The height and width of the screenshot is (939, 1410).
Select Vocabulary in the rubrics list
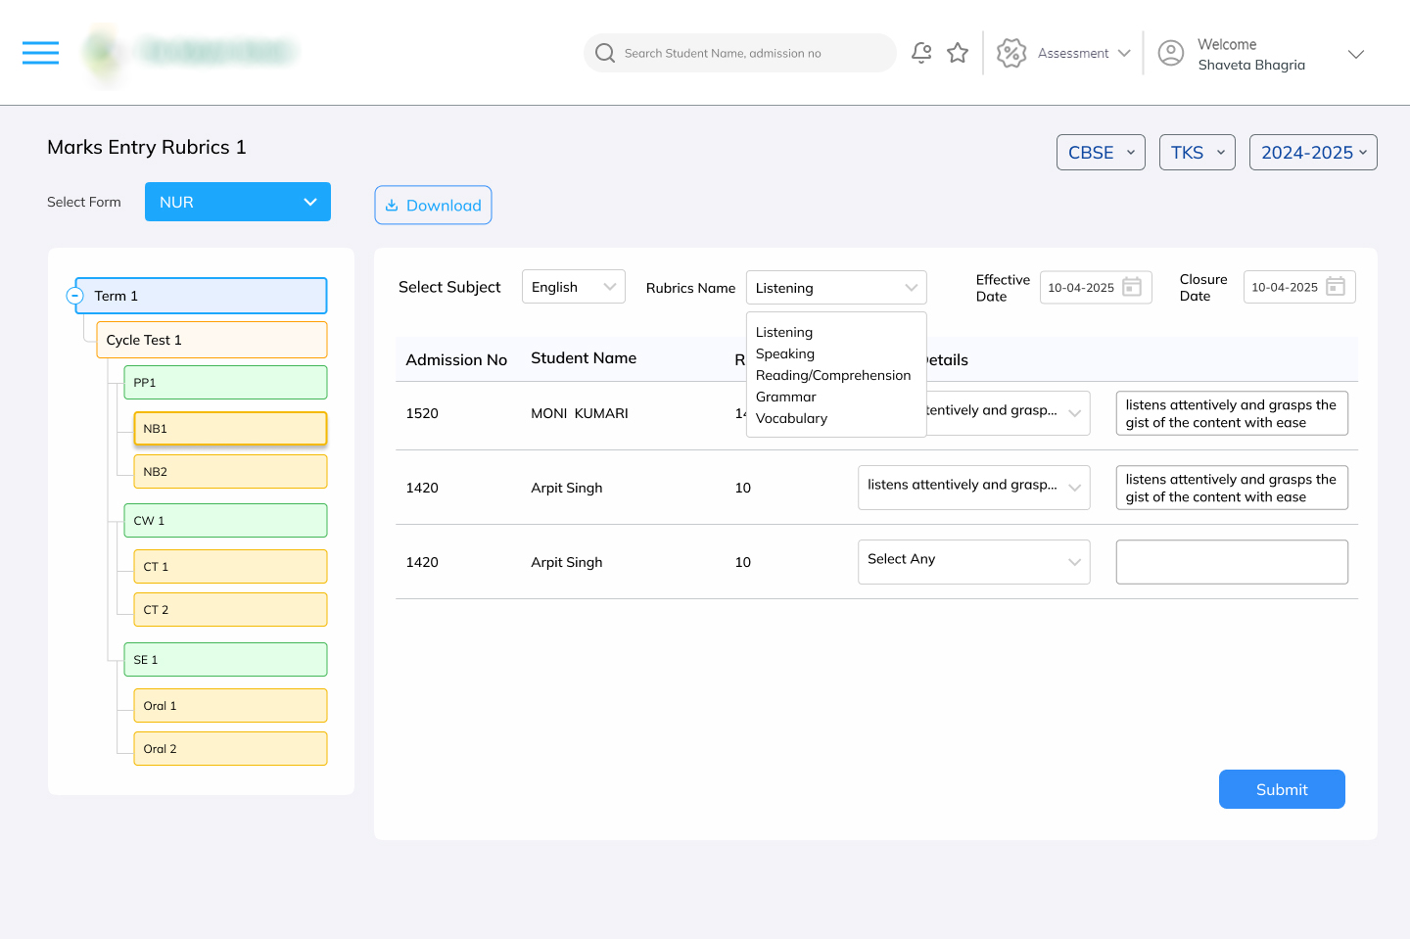point(791,418)
